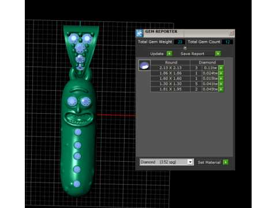Click the green arrow on the 1.60 X 1.60 row

[221, 79]
